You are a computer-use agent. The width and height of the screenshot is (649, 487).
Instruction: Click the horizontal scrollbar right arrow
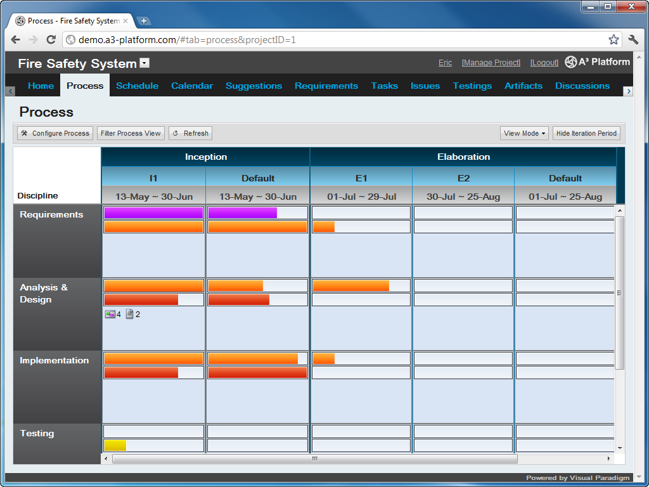[609, 458]
